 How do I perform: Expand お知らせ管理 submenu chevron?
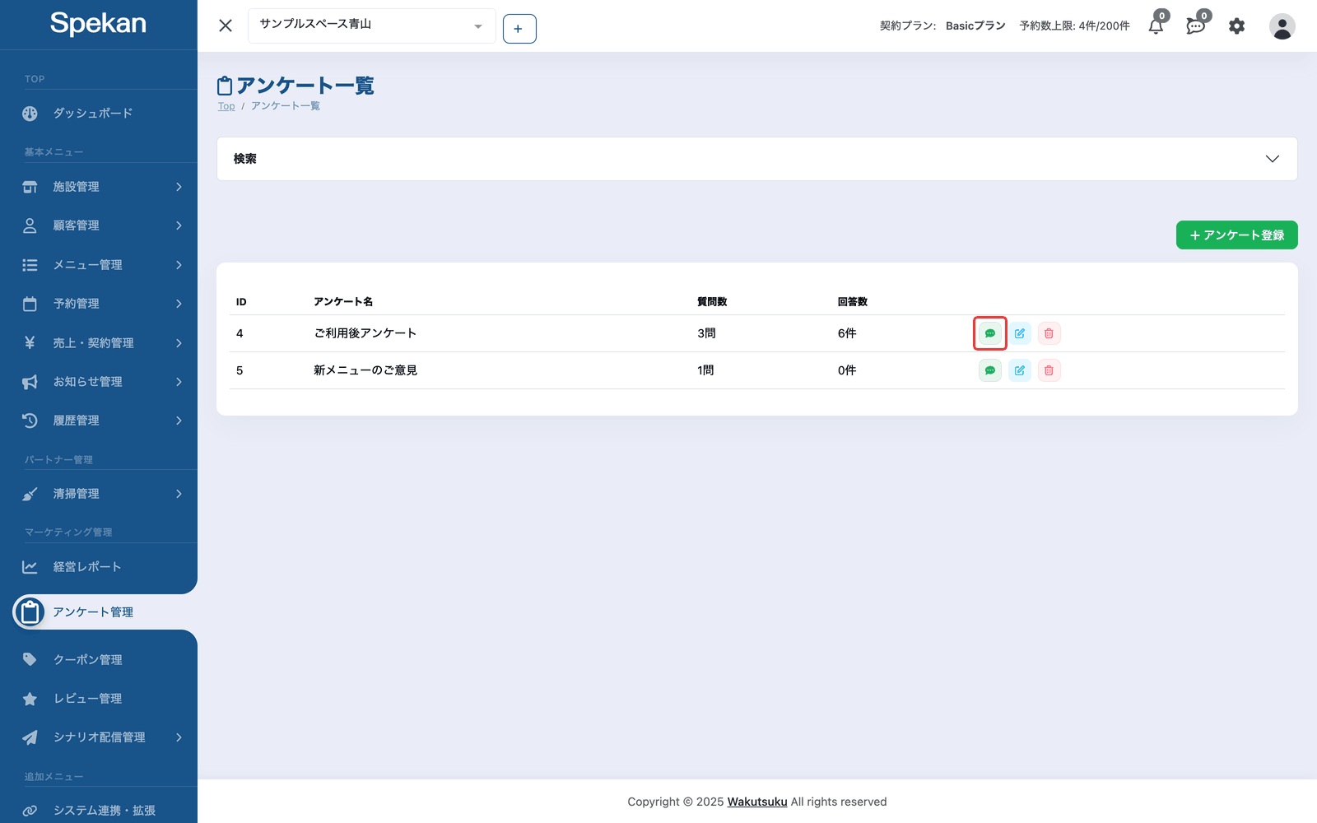(x=179, y=382)
